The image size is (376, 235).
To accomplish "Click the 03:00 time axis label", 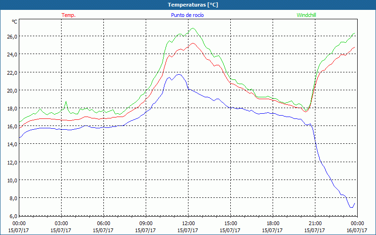I will [61, 224].
